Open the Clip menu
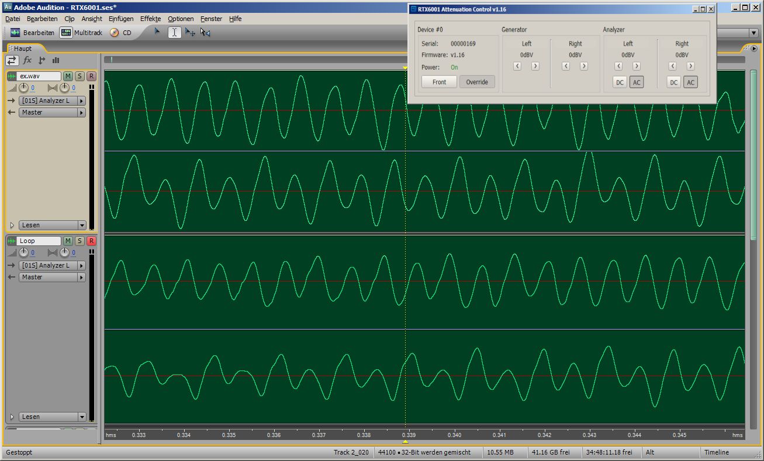 click(70, 19)
